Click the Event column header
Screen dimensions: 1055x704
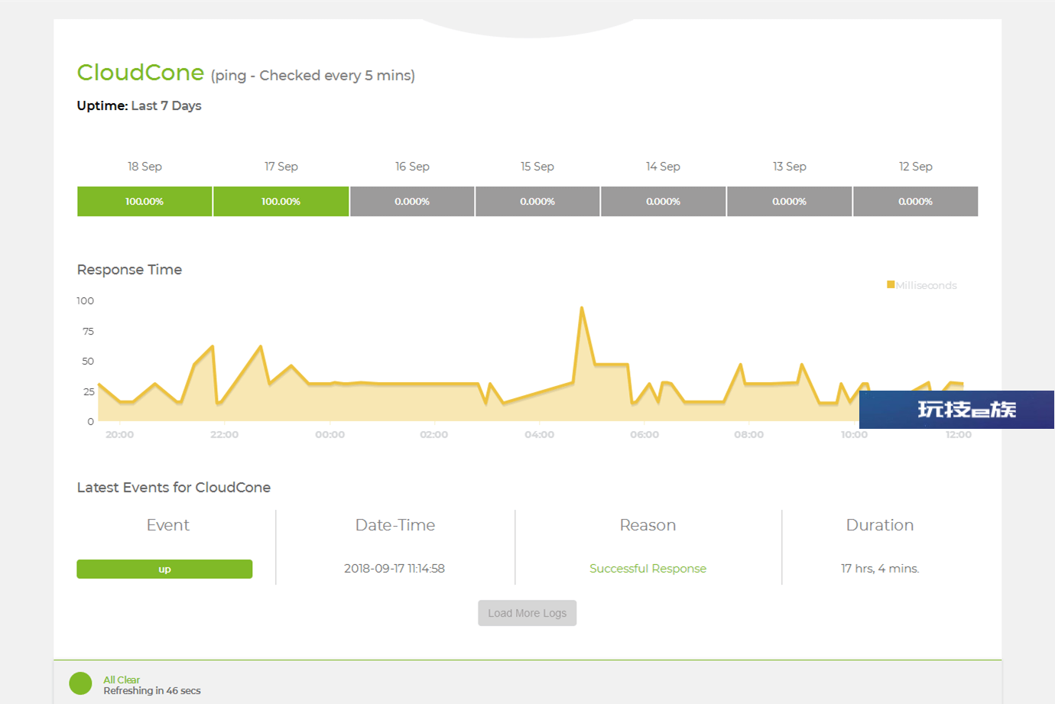tap(168, 525)
